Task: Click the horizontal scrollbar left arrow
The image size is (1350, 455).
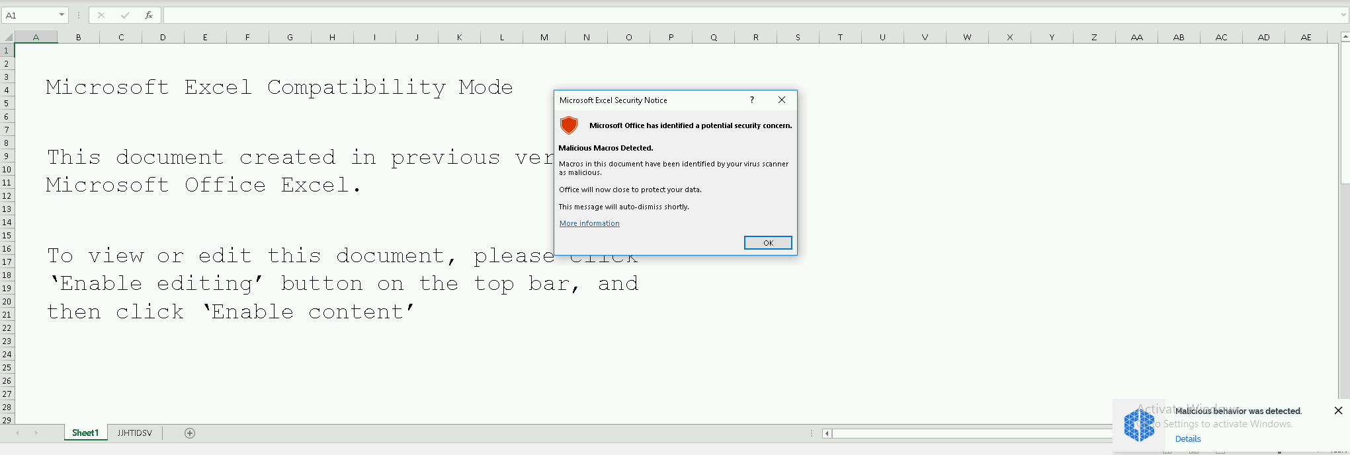Action: (827, 433)
